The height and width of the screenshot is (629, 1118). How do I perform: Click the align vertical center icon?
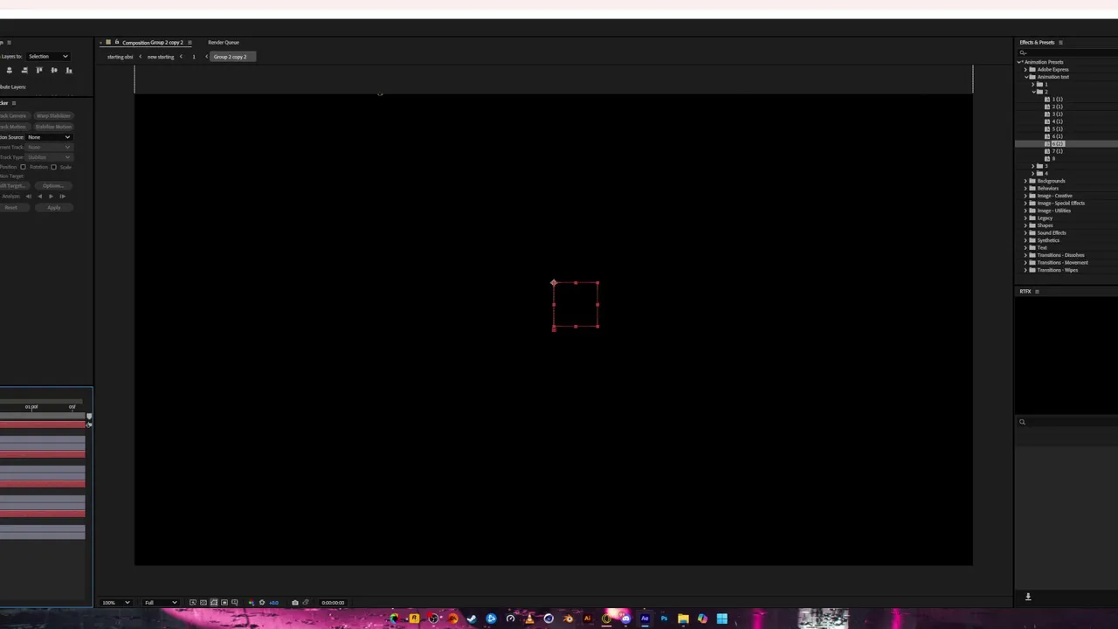(x=54, y=70)
